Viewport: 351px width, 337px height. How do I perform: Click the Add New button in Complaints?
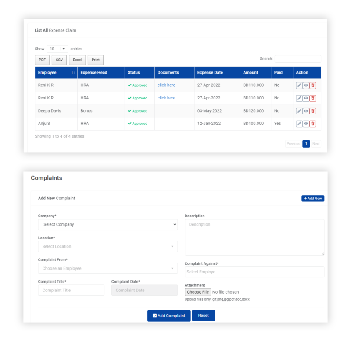(313, 199)
